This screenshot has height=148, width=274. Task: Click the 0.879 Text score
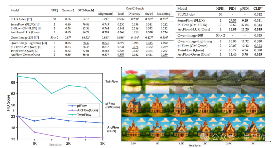click(121, 43)
